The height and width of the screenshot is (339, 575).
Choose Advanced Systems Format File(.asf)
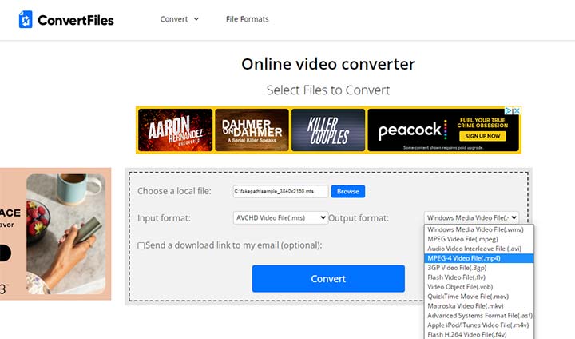point(479,316)
